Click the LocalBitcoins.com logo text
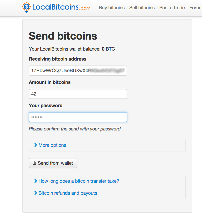The width and height of the screenshot is (202, 218). pos(61,7)
